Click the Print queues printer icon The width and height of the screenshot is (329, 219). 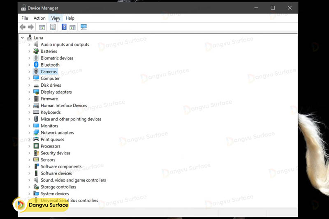[x=36, y=139]
